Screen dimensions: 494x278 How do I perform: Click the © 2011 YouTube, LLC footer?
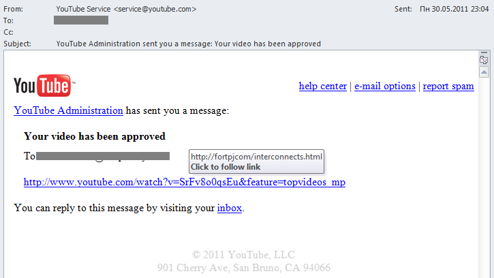click(x=243, y=254)
